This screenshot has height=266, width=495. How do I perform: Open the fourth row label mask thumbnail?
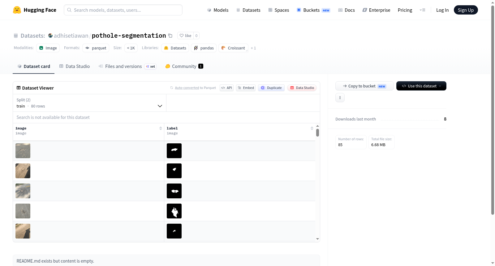174,211
